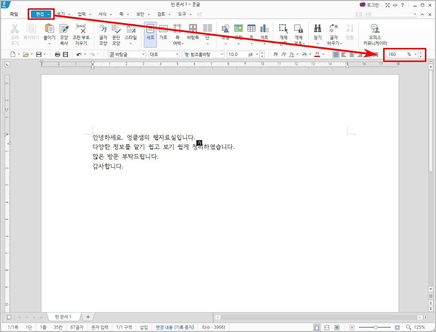
Task: Toggle bold 가 formatting
Action: (x=276, y=54)
